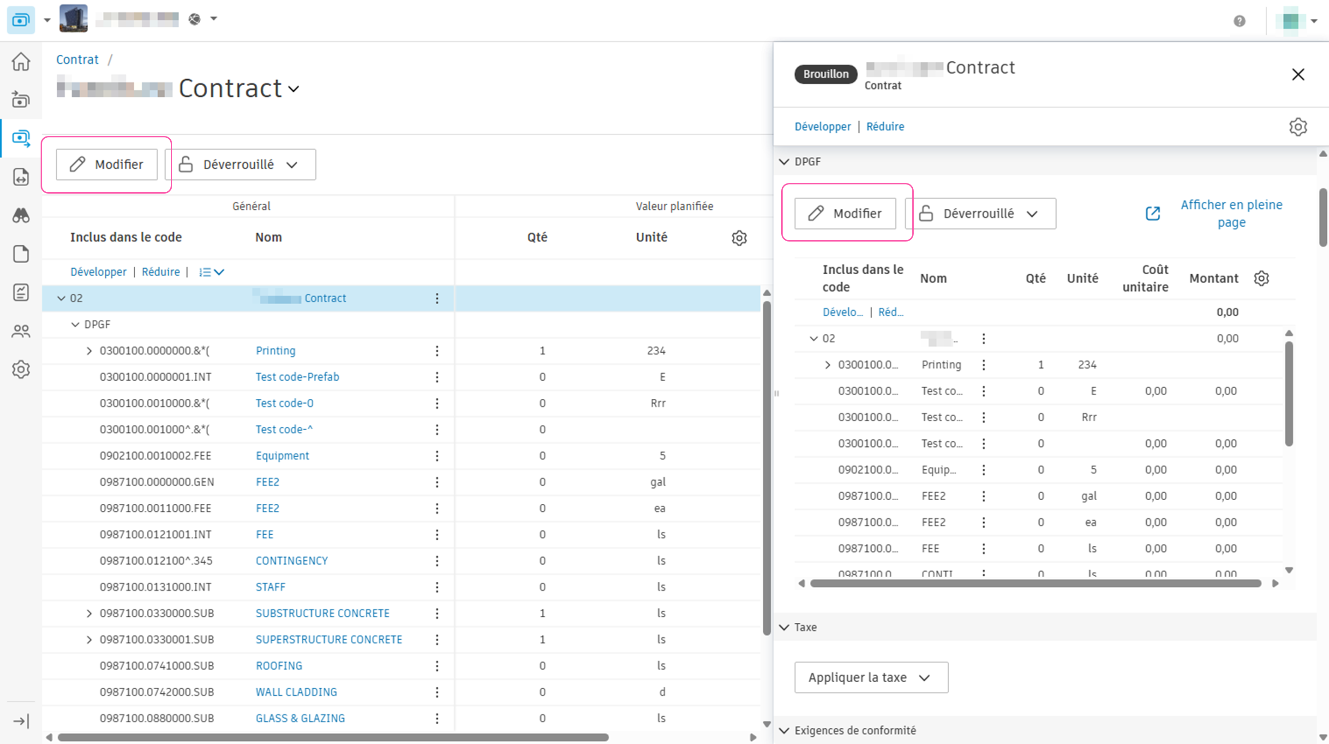Expand SUBSTRUCTURE CONCRETE row

click(x=89, y=613)
